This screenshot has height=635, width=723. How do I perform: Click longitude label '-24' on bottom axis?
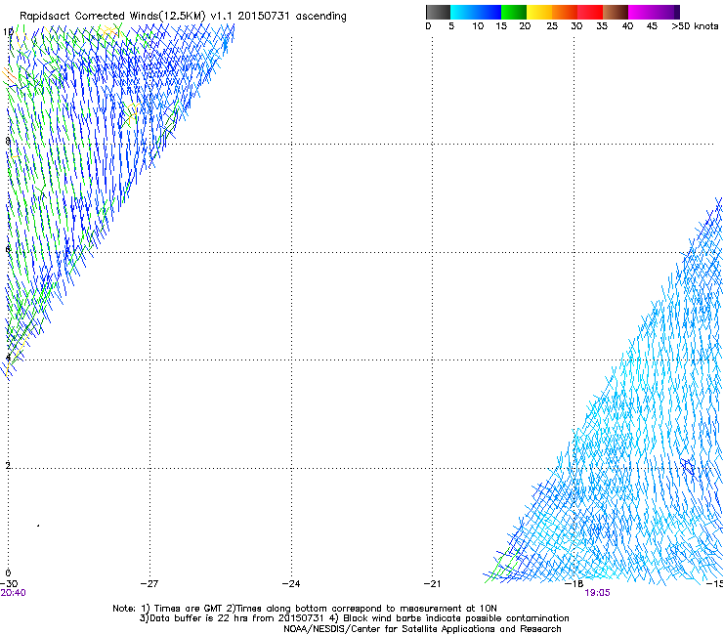pos(291,584)
